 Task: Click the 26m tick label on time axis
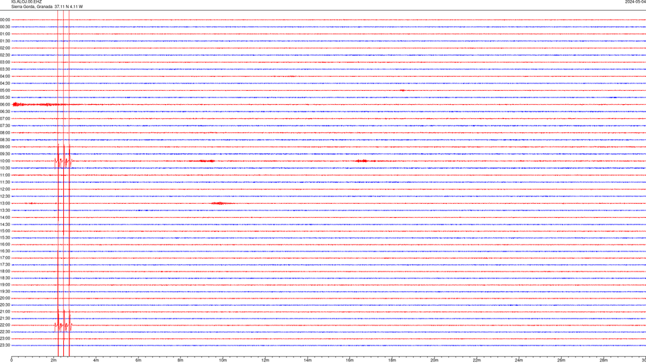pyautogui.click(x=561, y=360)
